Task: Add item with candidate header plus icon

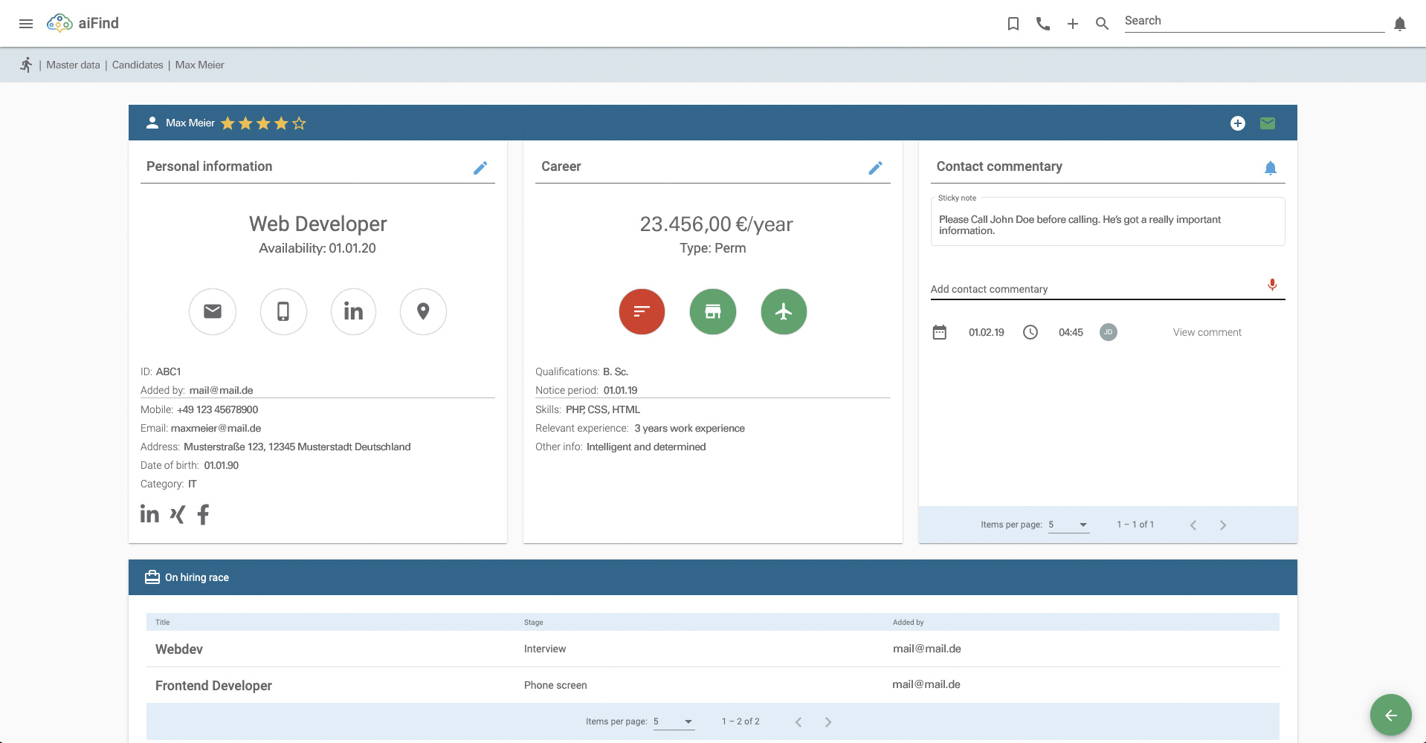Action: point(1238,123)
